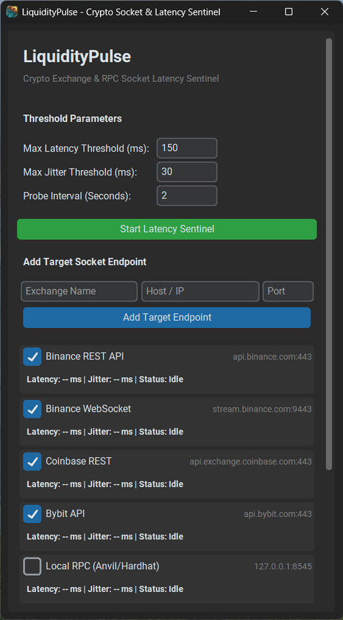343x620 pixels.
Task: Click the Port input field
Action: point(288,291)
